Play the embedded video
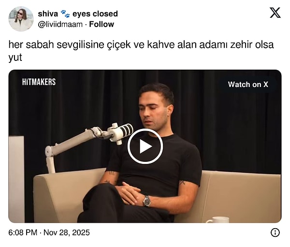 [x=145, y=146]
